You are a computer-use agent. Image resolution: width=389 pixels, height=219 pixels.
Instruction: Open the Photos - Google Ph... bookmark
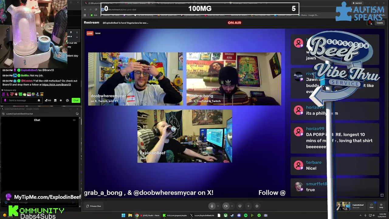[x=308, y=15]
